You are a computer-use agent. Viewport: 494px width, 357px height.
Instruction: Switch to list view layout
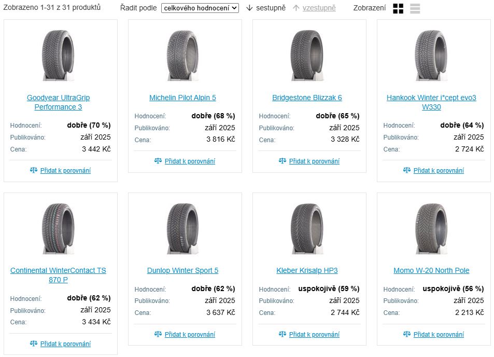coord(415,8)
